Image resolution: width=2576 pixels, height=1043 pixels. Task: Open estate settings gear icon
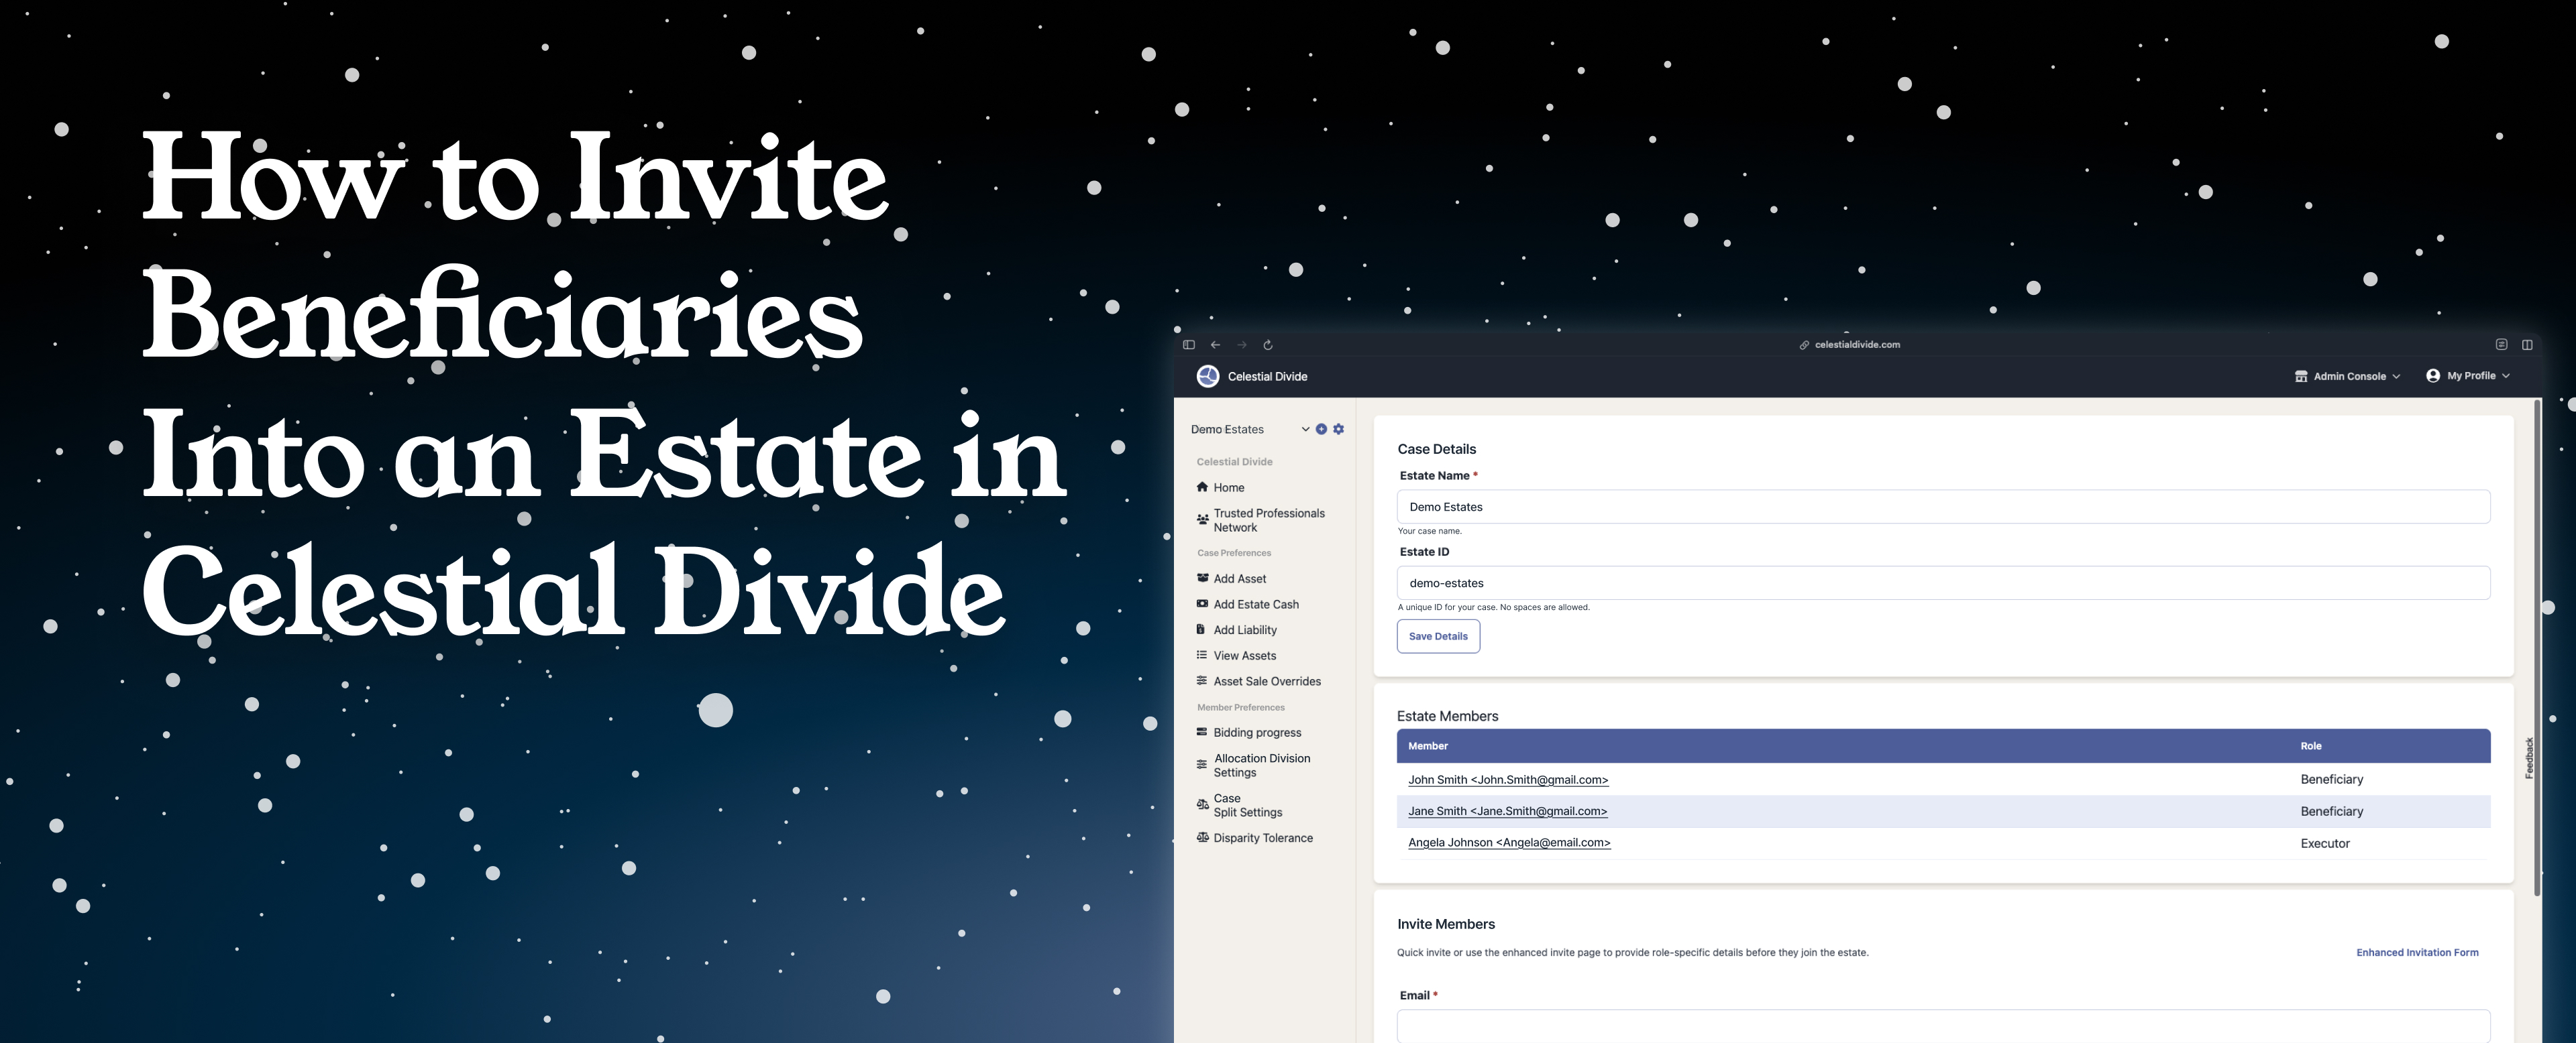pyautogui.click(x=1339, y=428)
